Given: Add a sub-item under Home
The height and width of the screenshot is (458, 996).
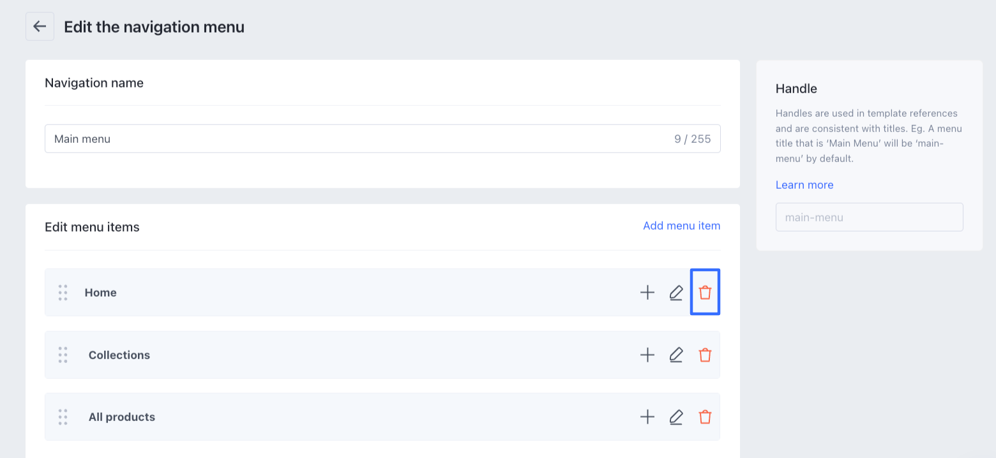Looking at the screenshot, I should click(x=647, y=293).
